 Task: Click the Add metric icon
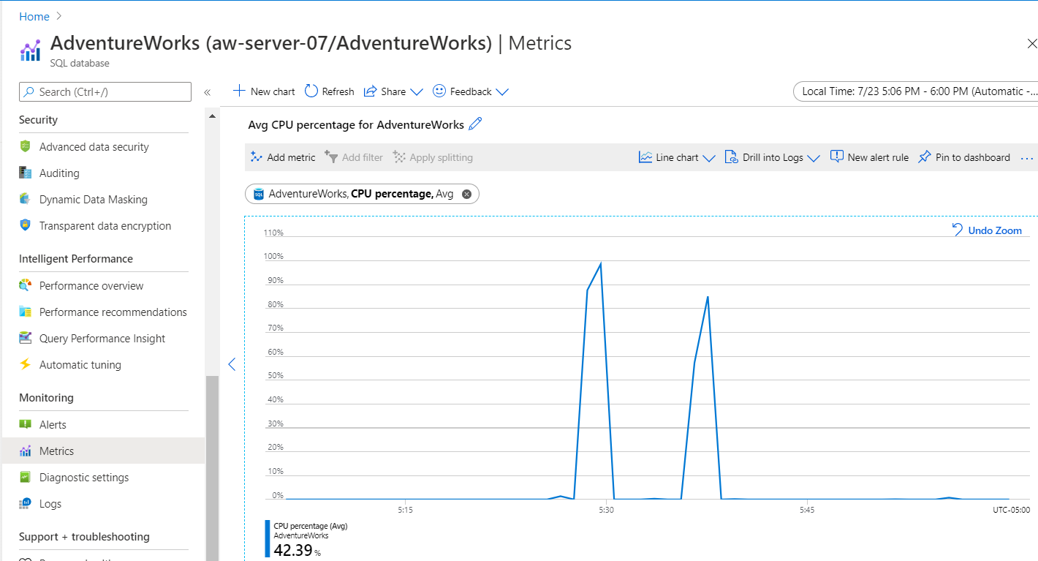coord(257,157)
